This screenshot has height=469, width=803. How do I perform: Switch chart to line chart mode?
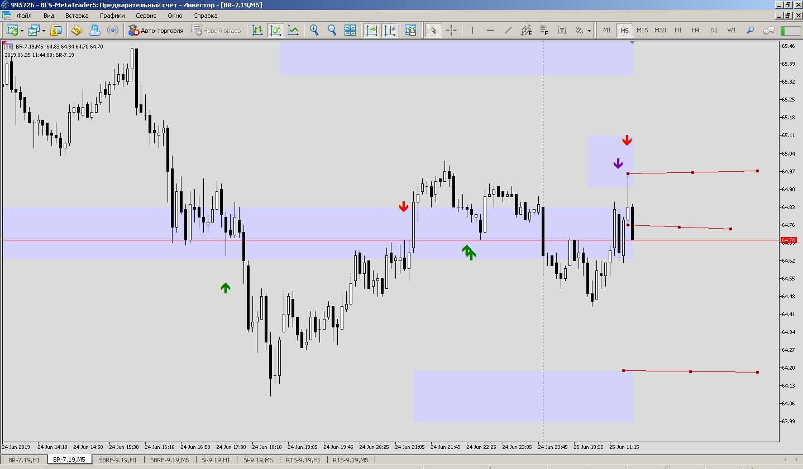(x=293, y=30)
